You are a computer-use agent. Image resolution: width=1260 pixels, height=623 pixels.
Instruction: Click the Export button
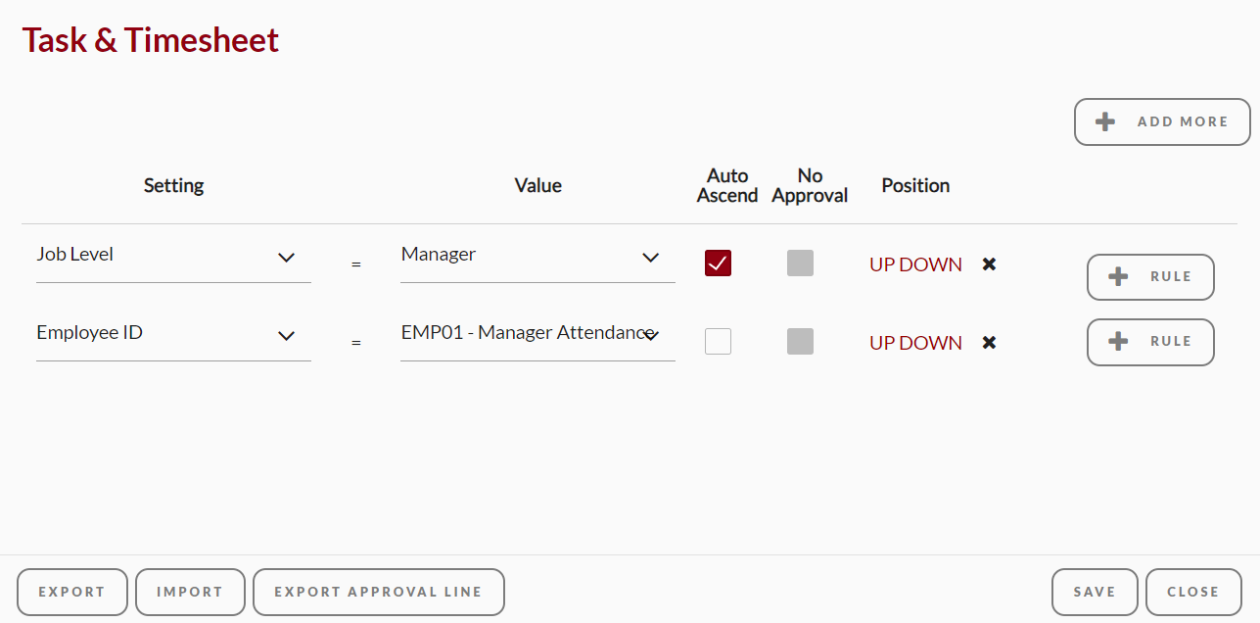[x=72, y=592]
